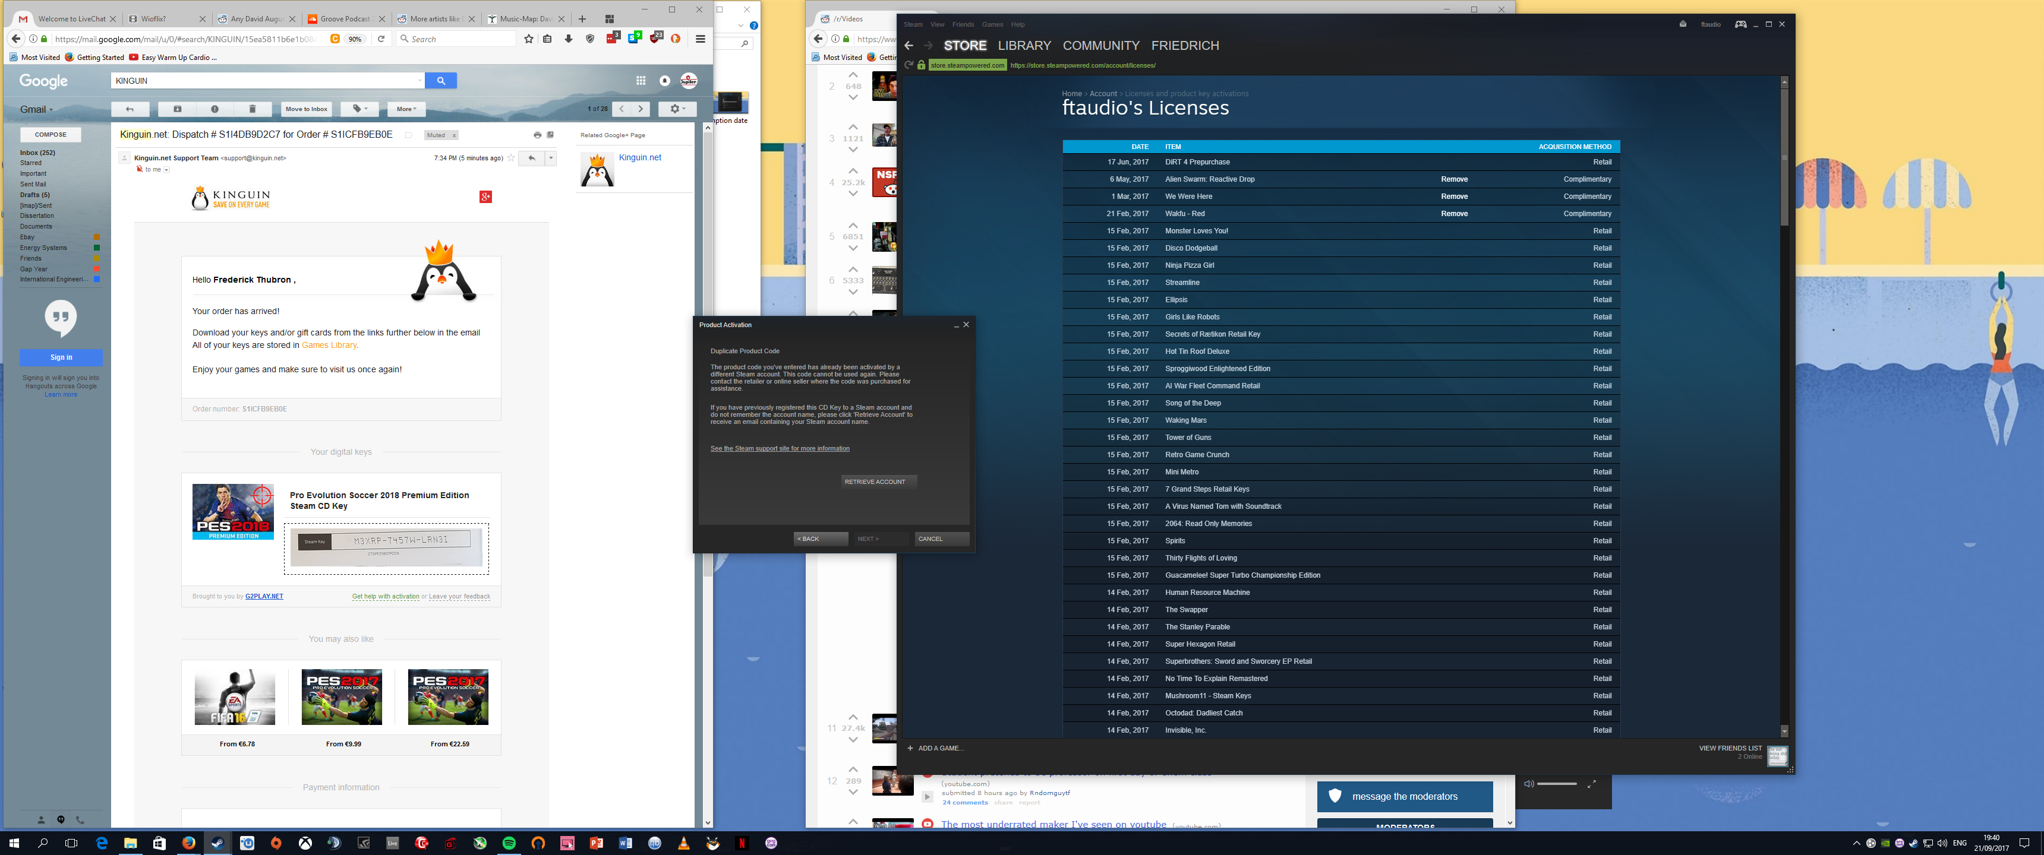The width and height of the screenshot is (2044, 855).
Task: Open the PES 2018 Premium Edition thumbnail
Action: pyautogui.click(x=234, y=512)
